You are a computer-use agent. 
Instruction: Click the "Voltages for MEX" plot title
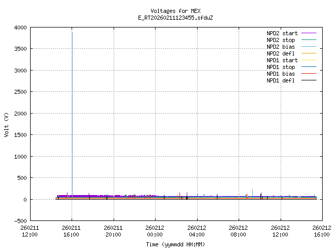[175, 11]
